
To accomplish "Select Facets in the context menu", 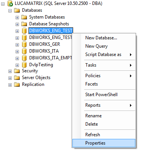I will [x=104, y=84].
